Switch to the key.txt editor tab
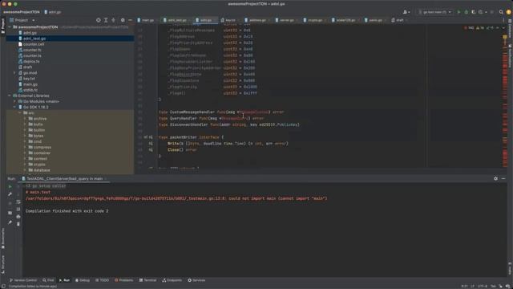This screenshot has width=513, height=289. click(229, 20)
